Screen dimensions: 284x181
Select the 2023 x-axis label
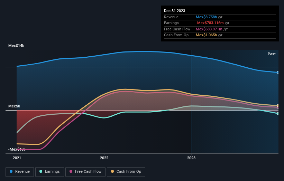(191, 158)
